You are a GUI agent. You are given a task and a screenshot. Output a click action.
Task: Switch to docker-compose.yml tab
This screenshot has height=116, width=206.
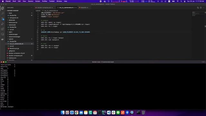click(x=44, y=8)
